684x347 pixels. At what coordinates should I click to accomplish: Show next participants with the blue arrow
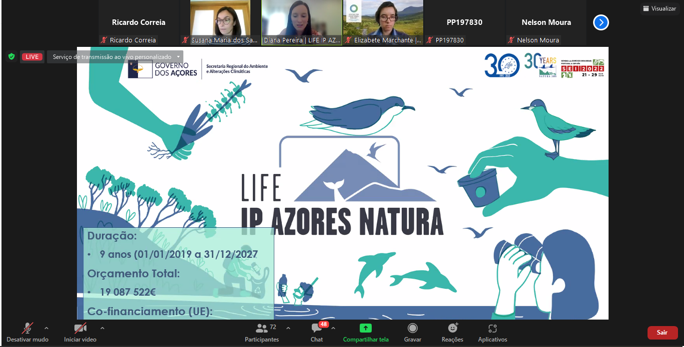pos(601,22)
